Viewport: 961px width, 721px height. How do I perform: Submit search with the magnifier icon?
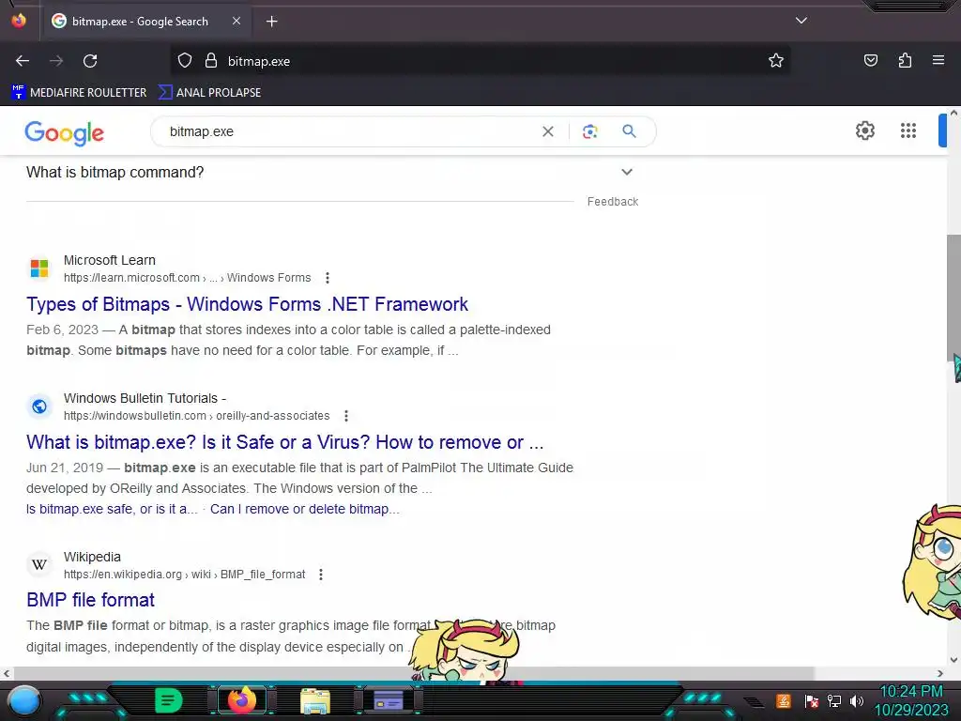tap(629, 131)
